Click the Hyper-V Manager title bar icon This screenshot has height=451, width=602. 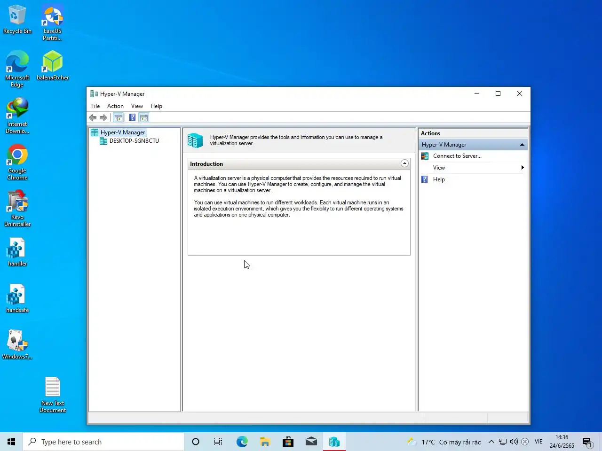point(94,93)
